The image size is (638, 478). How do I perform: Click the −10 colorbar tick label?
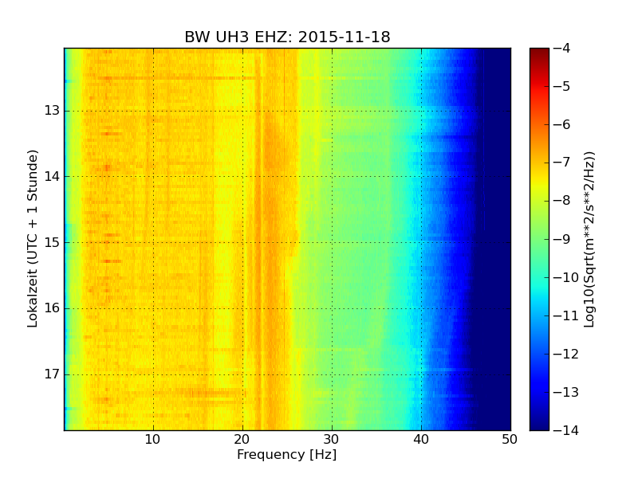(566, 277)
